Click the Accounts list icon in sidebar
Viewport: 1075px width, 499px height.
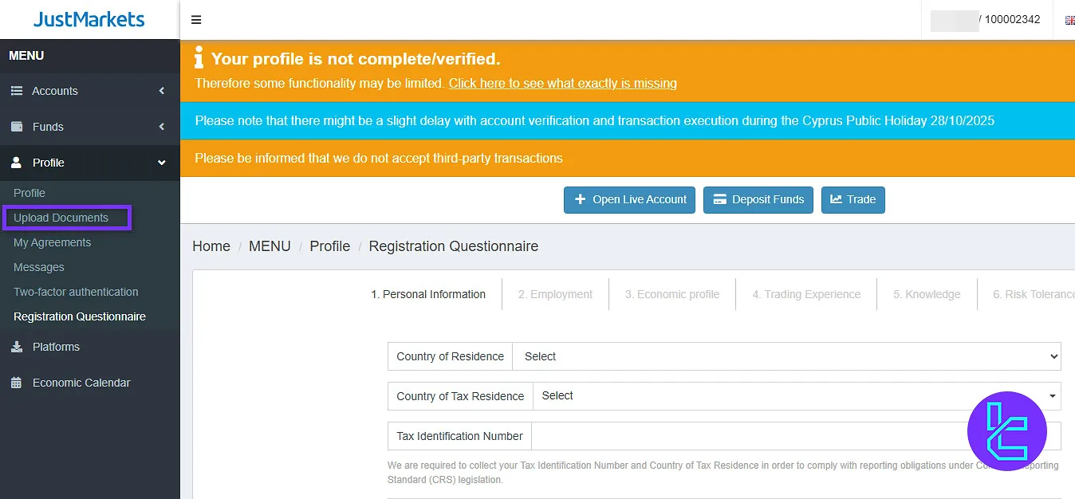pyautogui.click(x=16, y=91)
